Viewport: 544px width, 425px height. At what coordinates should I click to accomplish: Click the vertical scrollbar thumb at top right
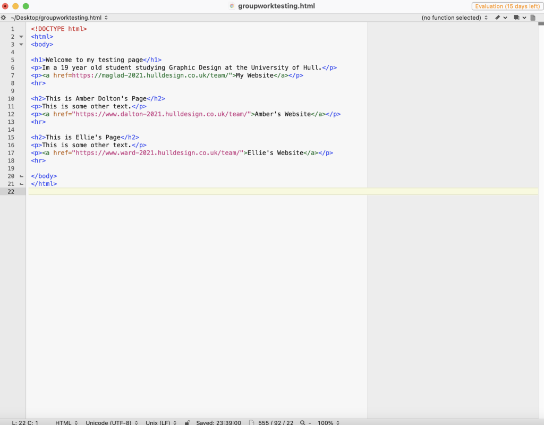pyautogui.click(x=541, y=24)
